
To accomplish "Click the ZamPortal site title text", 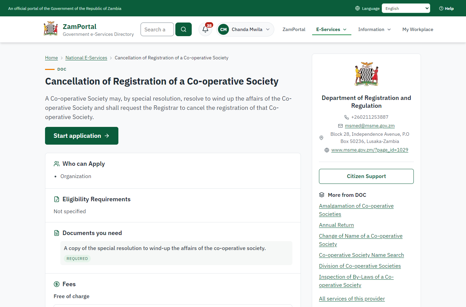I will pyautogui.click(x=79, y=26).
